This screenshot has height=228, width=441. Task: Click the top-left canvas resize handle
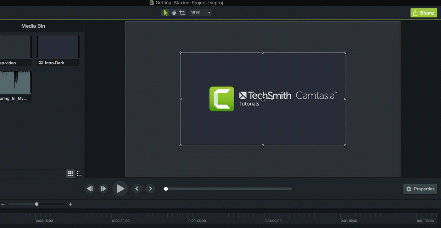[x=180, y=53]
